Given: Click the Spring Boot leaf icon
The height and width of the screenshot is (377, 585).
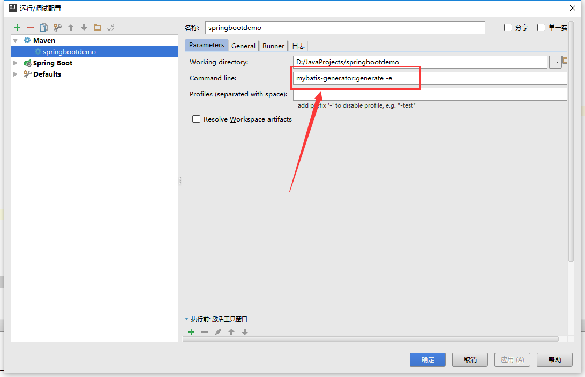Looking at the screenshot, I should coord(27,63).
